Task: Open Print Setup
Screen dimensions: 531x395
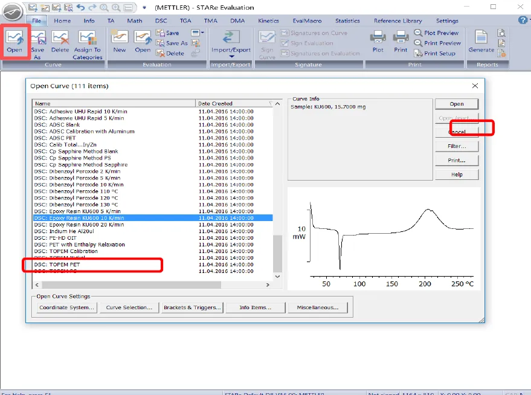Action: (x=435, y=53)
